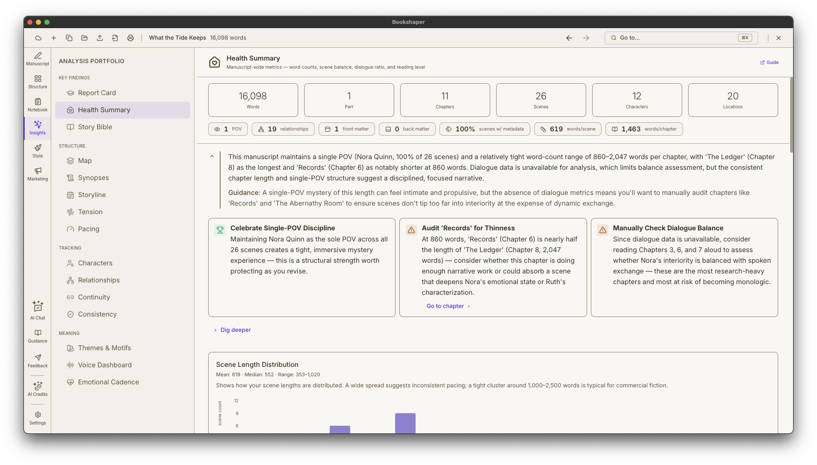This screenshot has width=817, height=465.
Task: Click the 0 back matter chip
Action: click(x=407, y=129)
